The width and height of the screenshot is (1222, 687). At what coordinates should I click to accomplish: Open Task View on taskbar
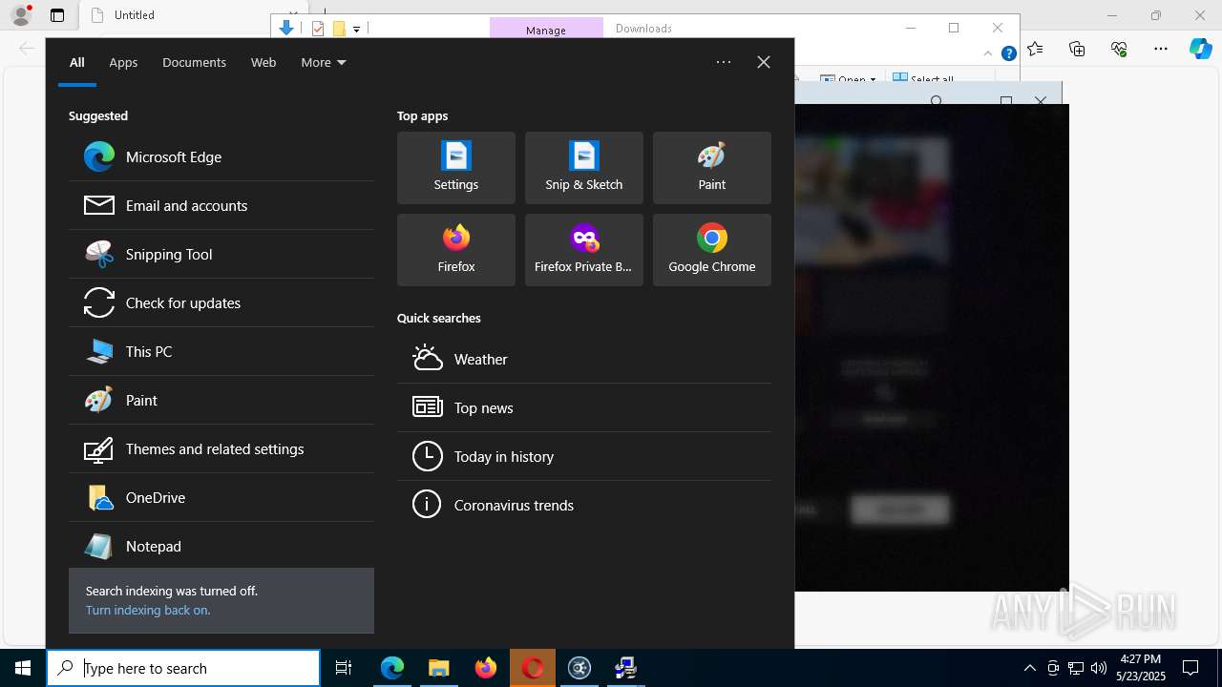(344, 668)
